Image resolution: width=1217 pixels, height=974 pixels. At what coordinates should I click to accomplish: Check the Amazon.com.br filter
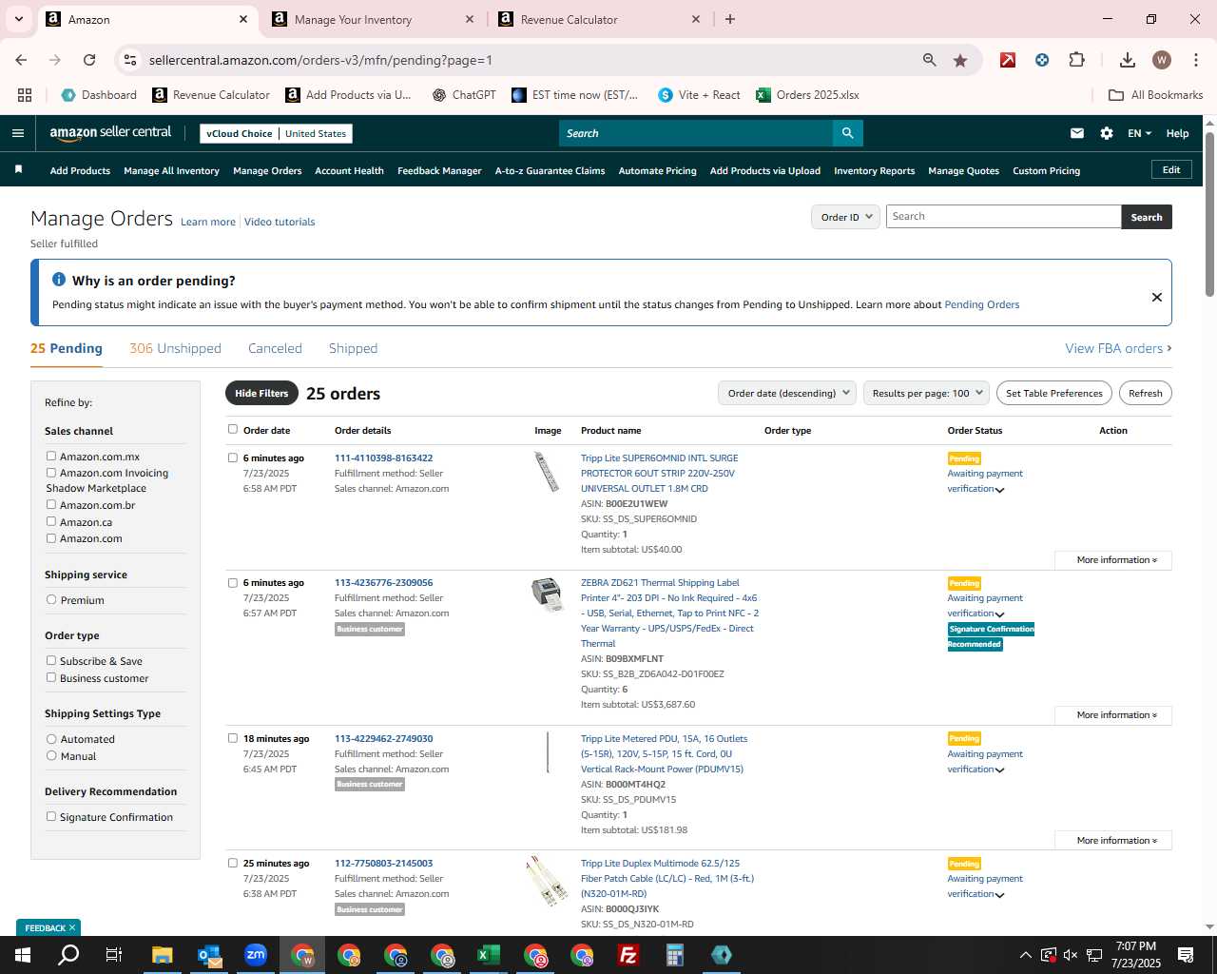51,504
